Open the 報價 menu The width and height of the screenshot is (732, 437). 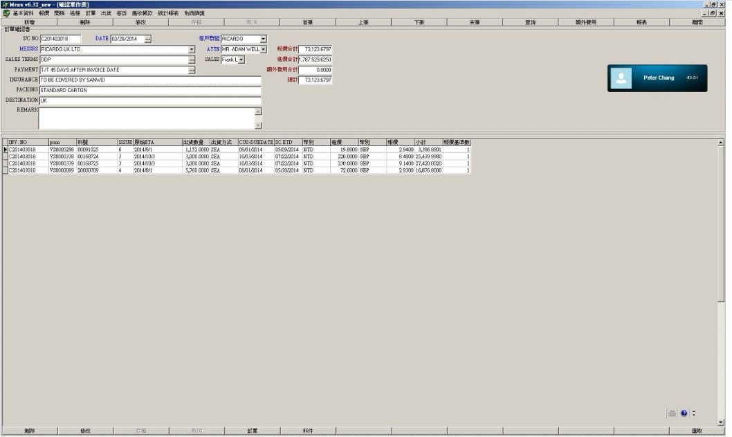(44, 13)
